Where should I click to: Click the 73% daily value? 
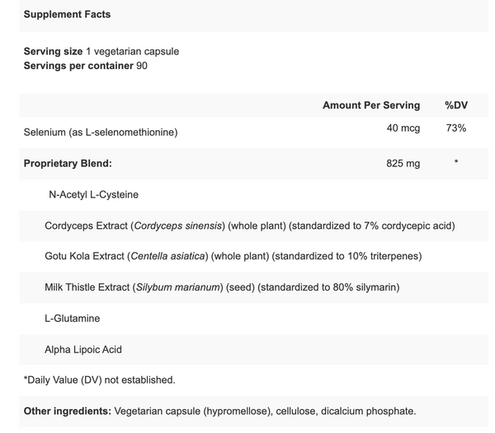click(x=456, y=128)
